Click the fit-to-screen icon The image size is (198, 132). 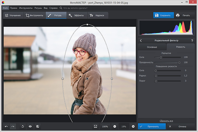click(95, 126)
